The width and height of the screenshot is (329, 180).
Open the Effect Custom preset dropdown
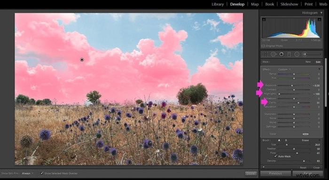pos(284,70)
